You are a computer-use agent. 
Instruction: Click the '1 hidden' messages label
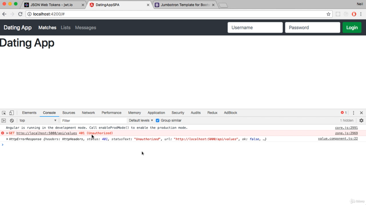[346, 121]
